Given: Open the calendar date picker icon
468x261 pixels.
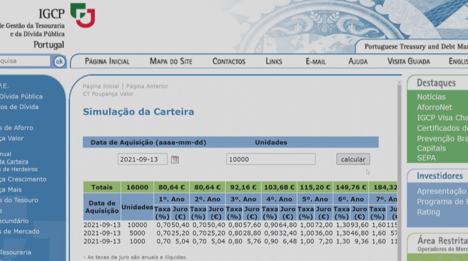Looking at the screenshot, I should (175, 159).
